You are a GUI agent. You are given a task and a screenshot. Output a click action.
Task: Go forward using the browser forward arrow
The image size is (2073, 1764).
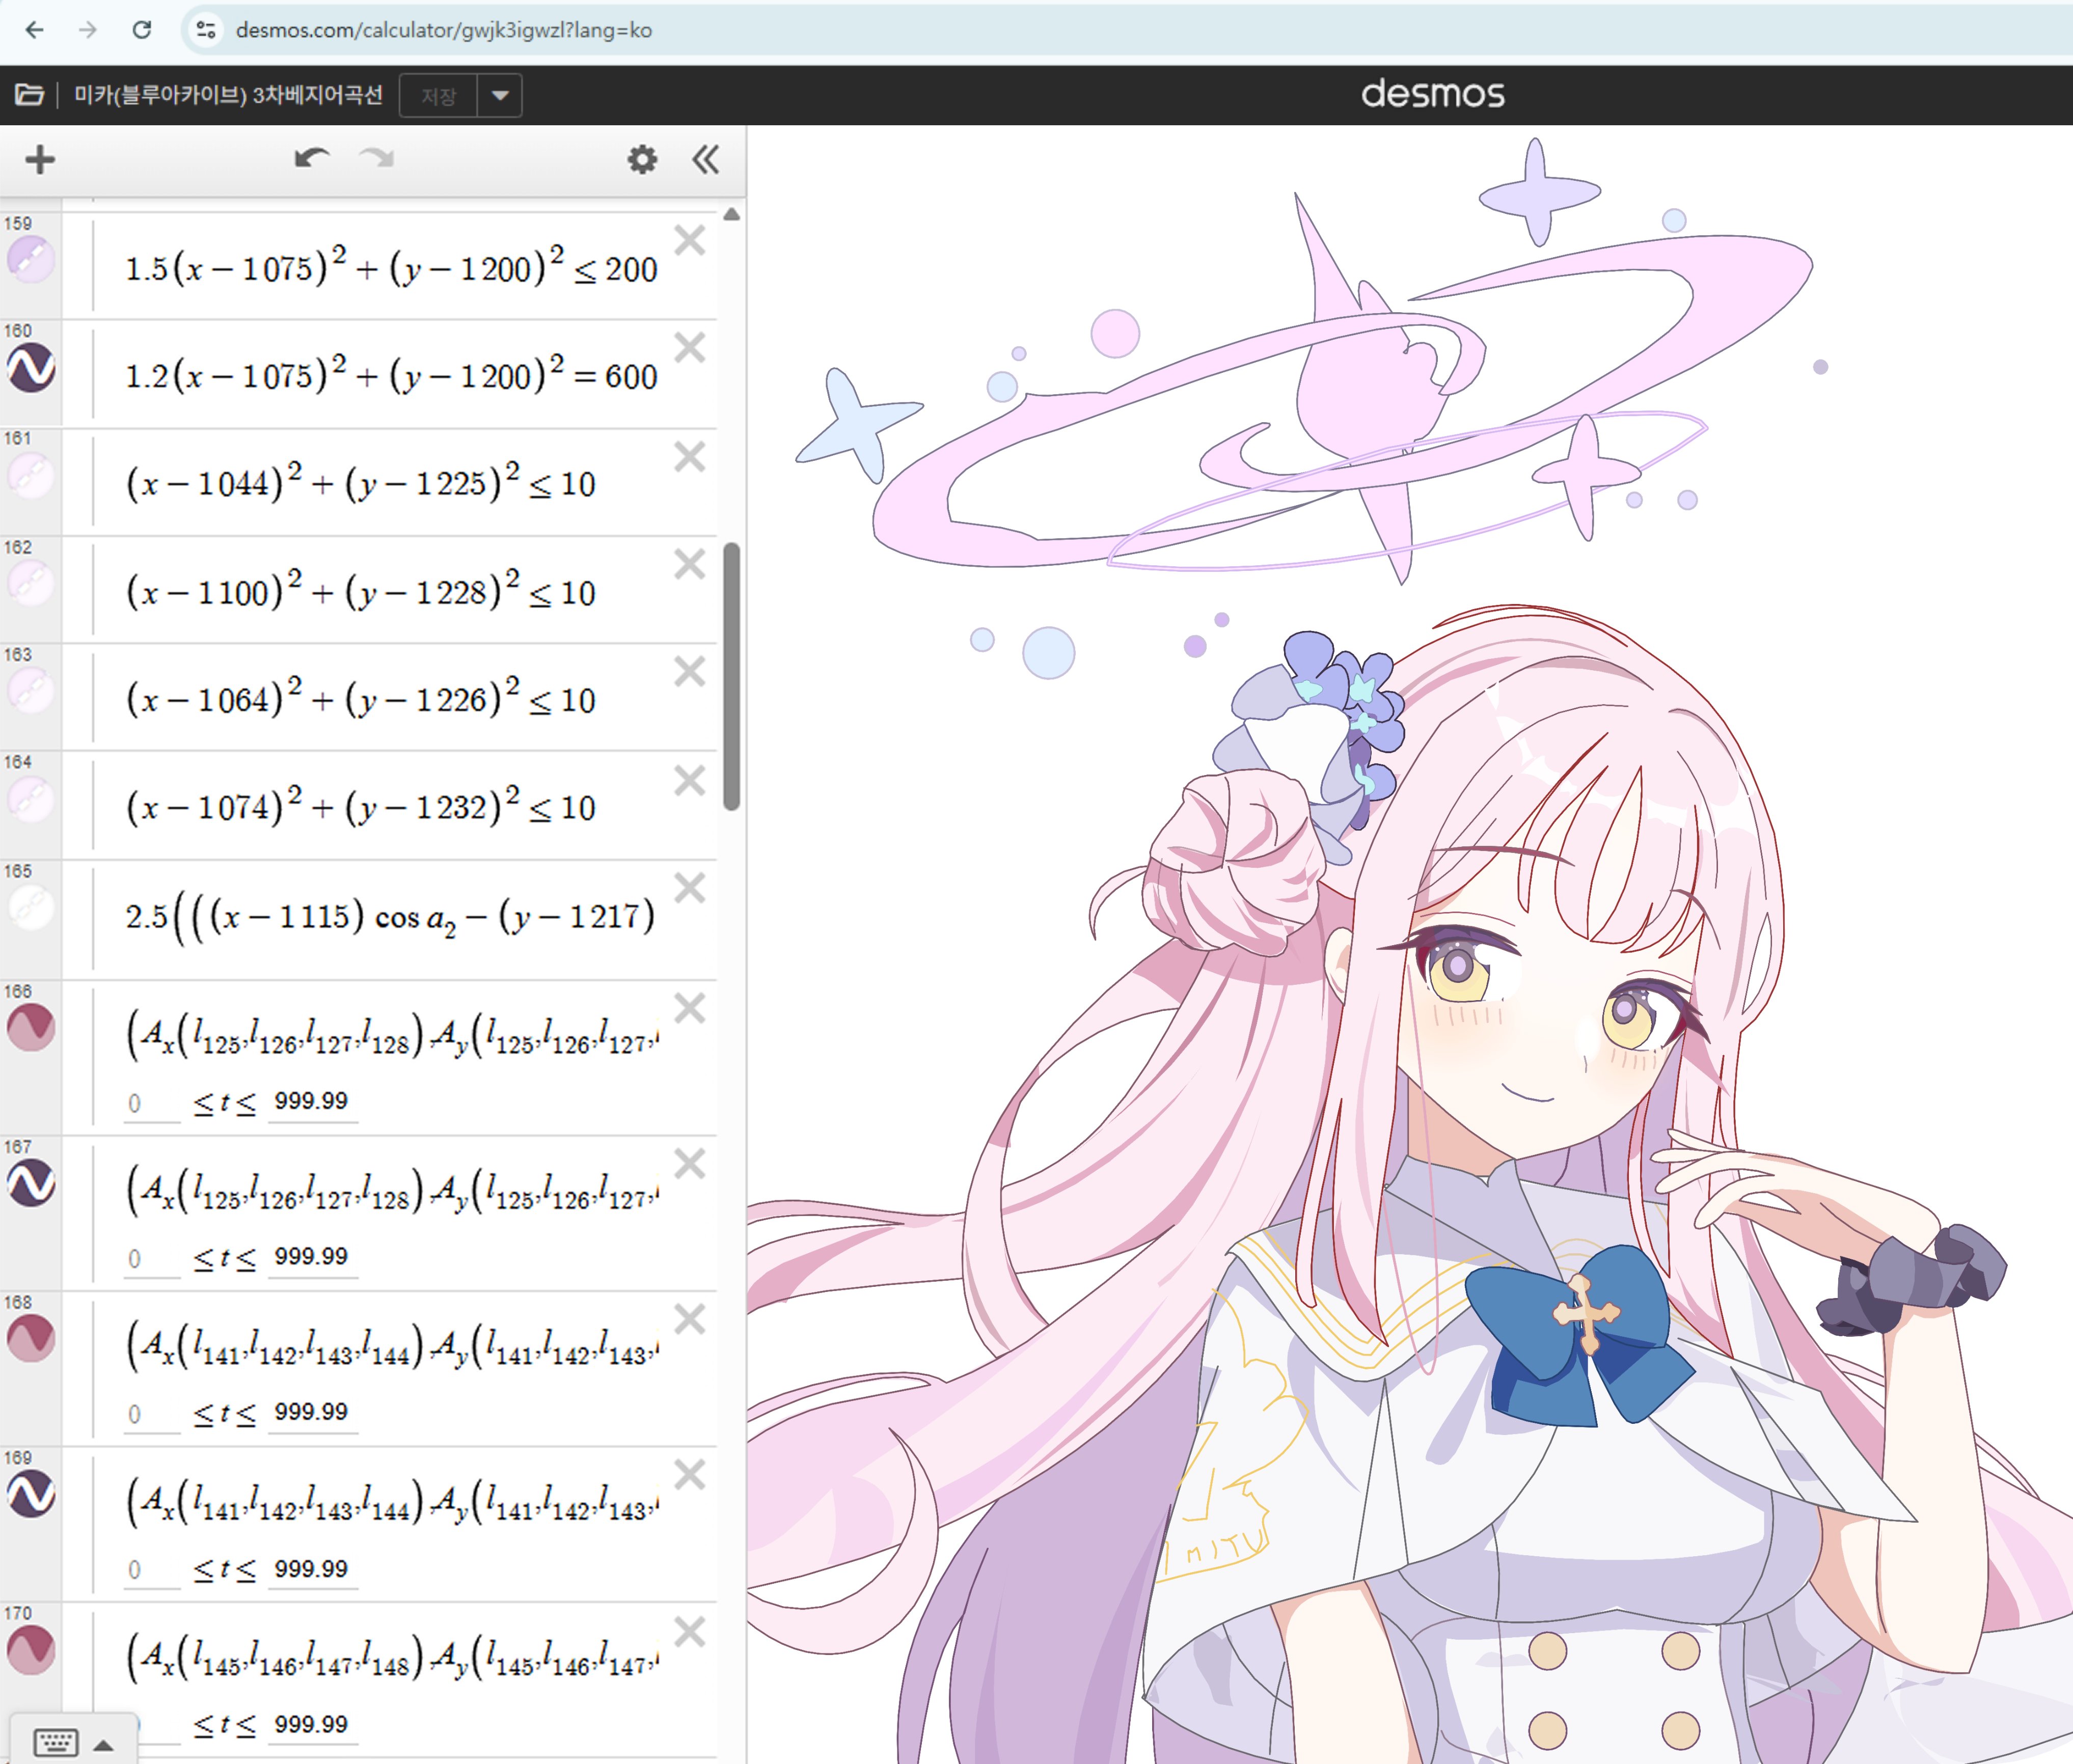coord(88,30)
